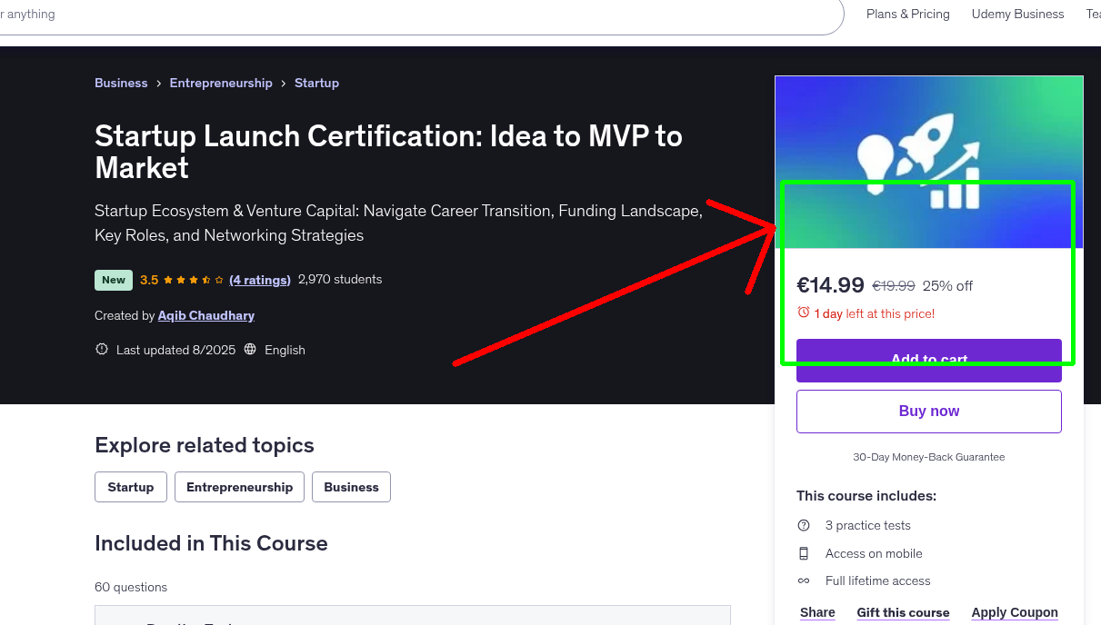Image resolution: width=1101 pixels, height=625 pixels.
Task: Open Plans & Pricing from top navigation
Action: coord(907,14)
